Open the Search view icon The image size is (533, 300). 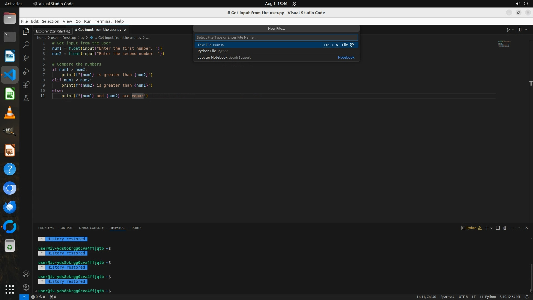click(26, 44)
